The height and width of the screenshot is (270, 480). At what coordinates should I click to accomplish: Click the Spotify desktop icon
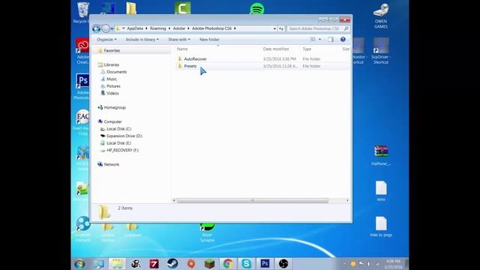pyautogui.click(x=256, y=8)
